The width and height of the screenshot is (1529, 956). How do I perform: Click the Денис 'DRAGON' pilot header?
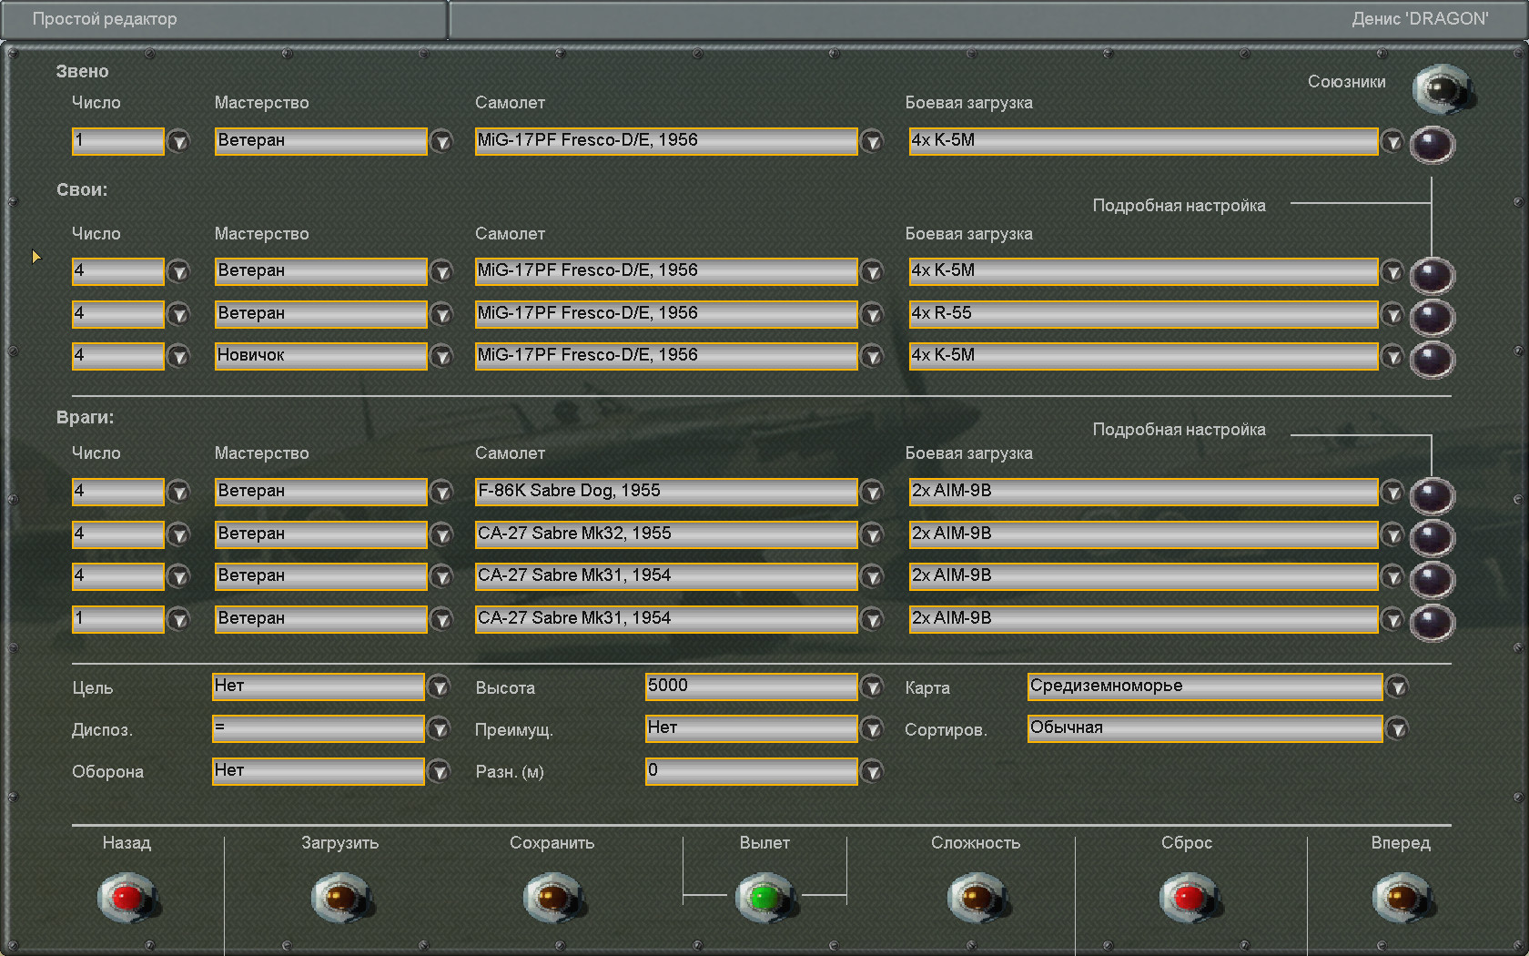(x=1420, y=19)
